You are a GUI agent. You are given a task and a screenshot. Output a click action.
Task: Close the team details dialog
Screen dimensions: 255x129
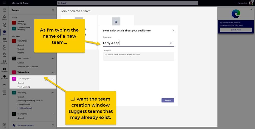click(x=173, y=30)
